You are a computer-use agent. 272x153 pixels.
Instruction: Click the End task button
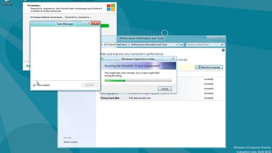[90, 85]
